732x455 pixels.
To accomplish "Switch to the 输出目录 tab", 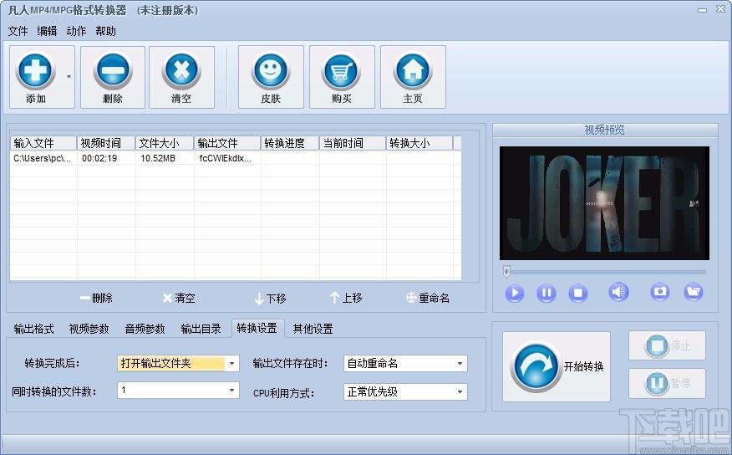I will [x=201, y=329].
